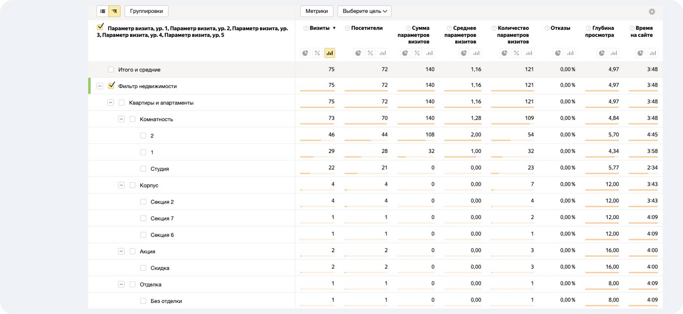Select the tree view icon

click(114, 11)
